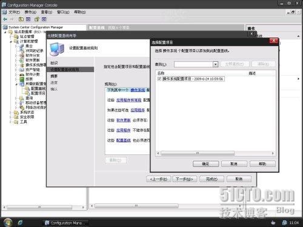Image resolution: width=303 pixels, height=227 pixels.
Task: Click the 操作系统 rule link
Action: pos(138,90)
